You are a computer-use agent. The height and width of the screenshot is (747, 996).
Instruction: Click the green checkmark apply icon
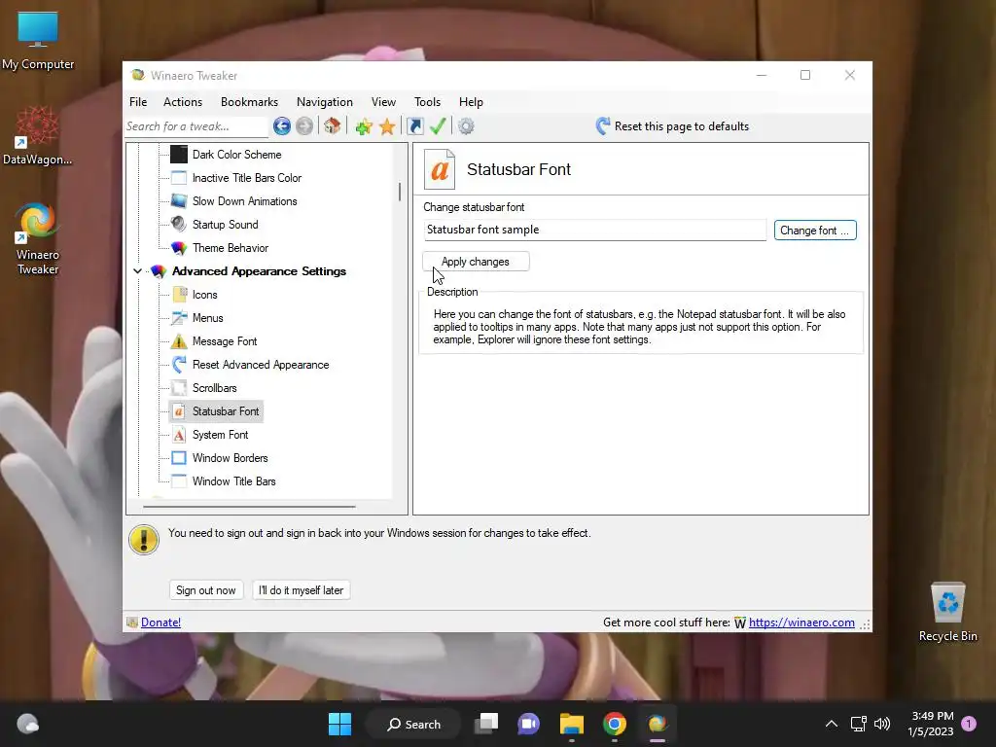click(438, 125)
